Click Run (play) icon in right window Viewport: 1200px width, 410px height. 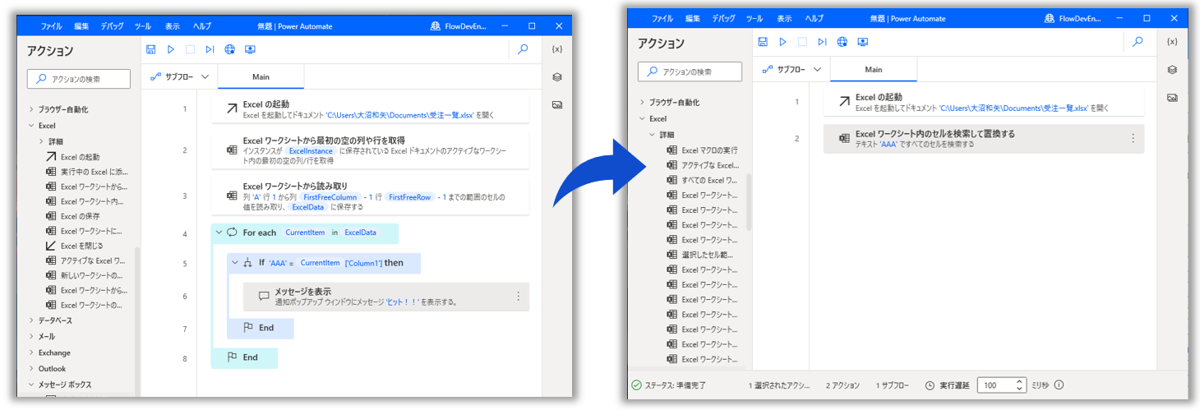tap(783, 42)
